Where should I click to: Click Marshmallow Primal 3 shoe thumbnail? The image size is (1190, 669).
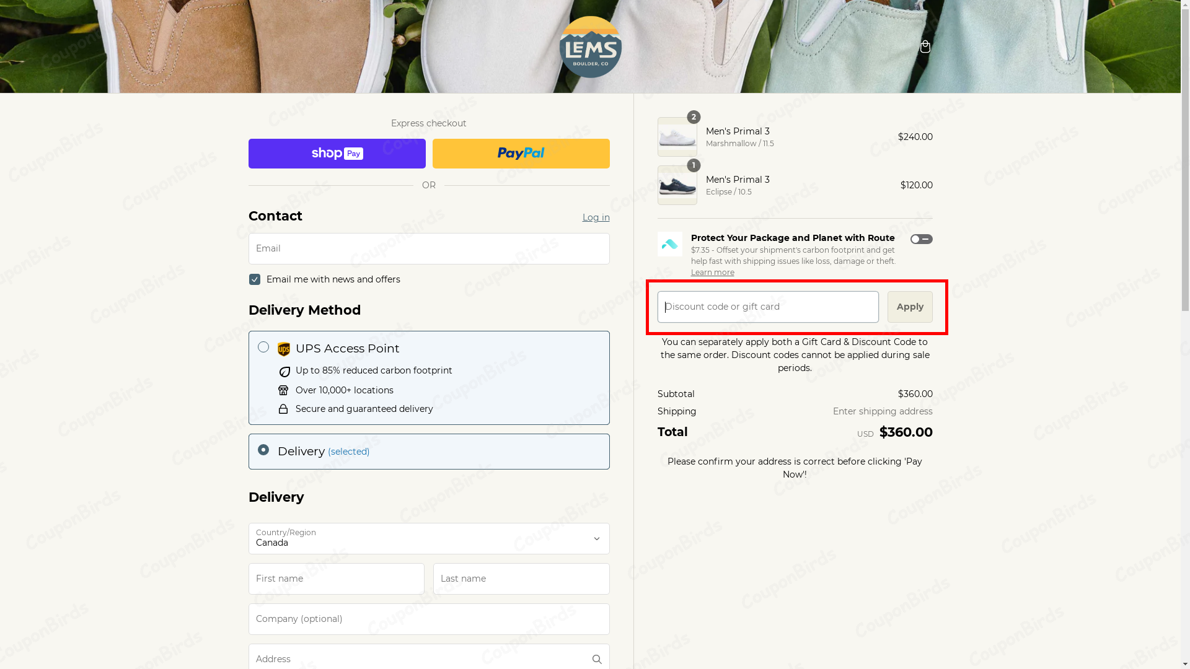coord(677,137)
